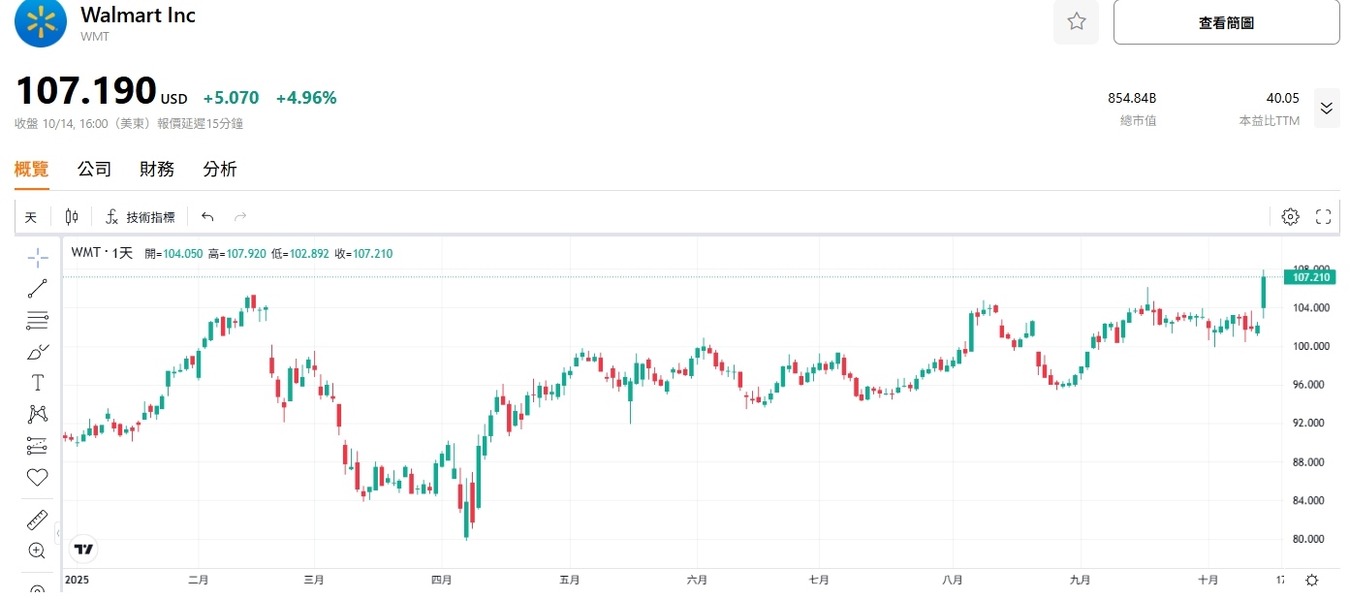1349x599 pixels.
Task: Click the 查看簡圖 button
Action: tap(1226, 22)
